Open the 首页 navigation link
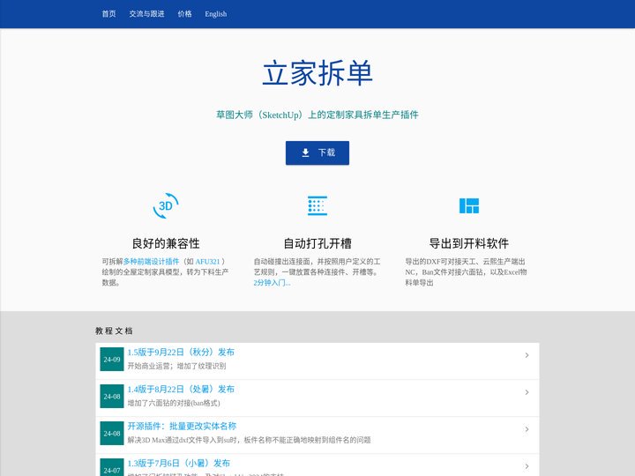 tap(108, 14)
